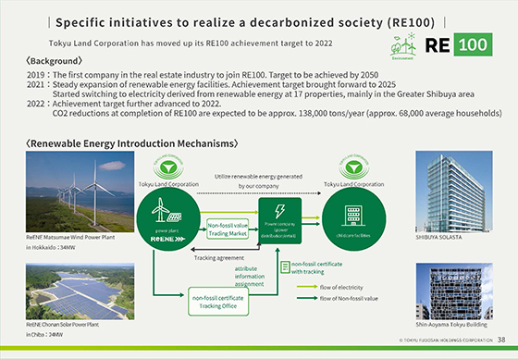Click the ReENE logo in the power plant circle

coord(167,239)
